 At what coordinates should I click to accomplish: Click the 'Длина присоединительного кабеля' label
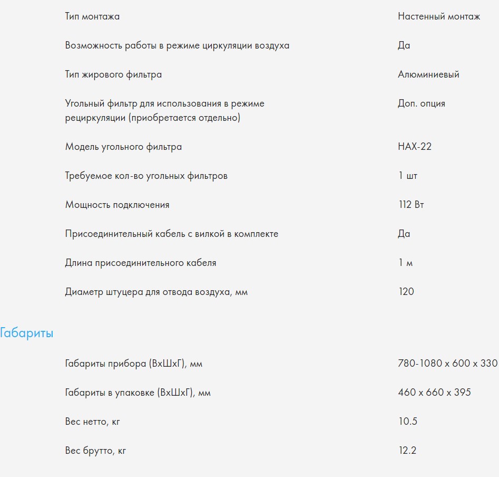tap(140, 263)
